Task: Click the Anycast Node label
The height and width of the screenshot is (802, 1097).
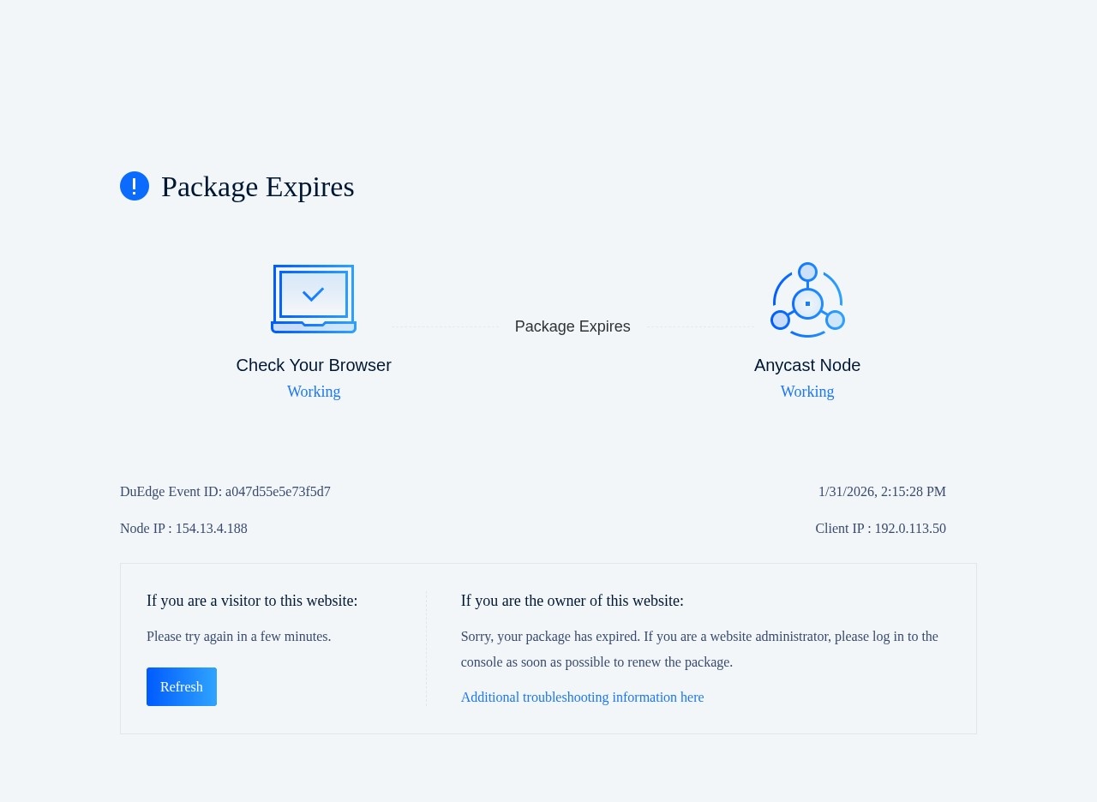Action: click(x=807, y=365)
